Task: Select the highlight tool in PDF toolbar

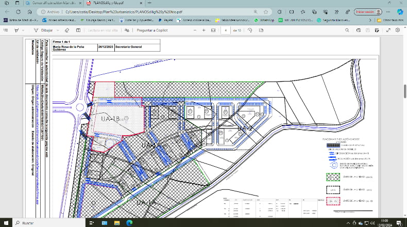Action: (16, 30)
